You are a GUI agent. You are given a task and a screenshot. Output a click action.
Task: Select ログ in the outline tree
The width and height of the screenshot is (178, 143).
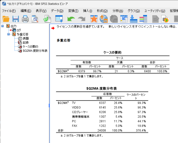[19, 30]
